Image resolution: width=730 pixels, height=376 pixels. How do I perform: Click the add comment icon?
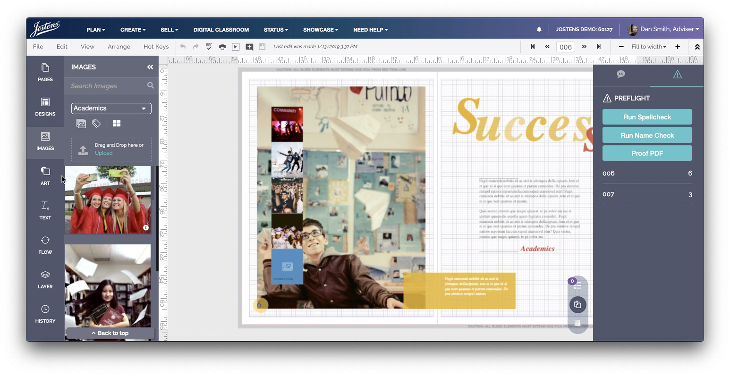[x=249, y=47]
